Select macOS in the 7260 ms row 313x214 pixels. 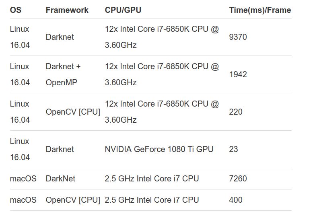(x=23, y=179)
